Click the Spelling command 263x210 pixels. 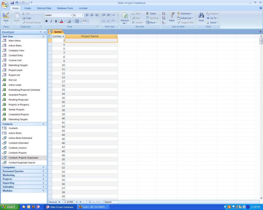[152, 18]
